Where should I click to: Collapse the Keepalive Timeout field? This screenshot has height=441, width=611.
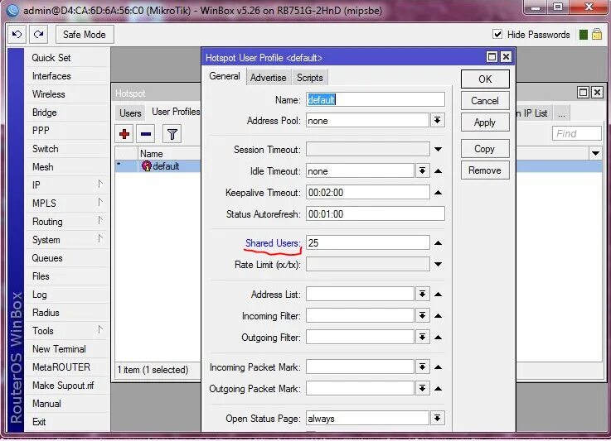coord(438,193)
